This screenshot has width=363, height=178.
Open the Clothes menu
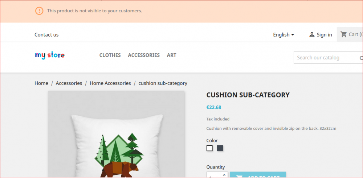[x=110, y=55]
